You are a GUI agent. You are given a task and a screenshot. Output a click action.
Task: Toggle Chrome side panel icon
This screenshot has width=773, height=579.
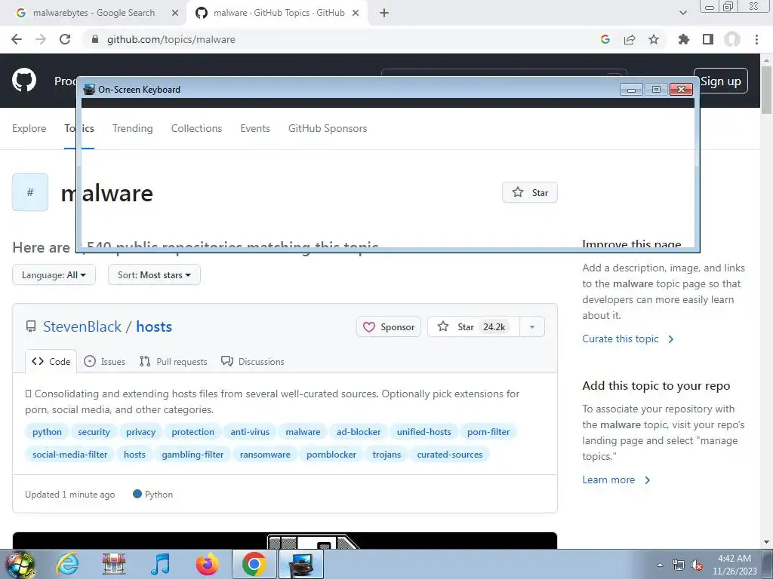(x=708, y=39)
